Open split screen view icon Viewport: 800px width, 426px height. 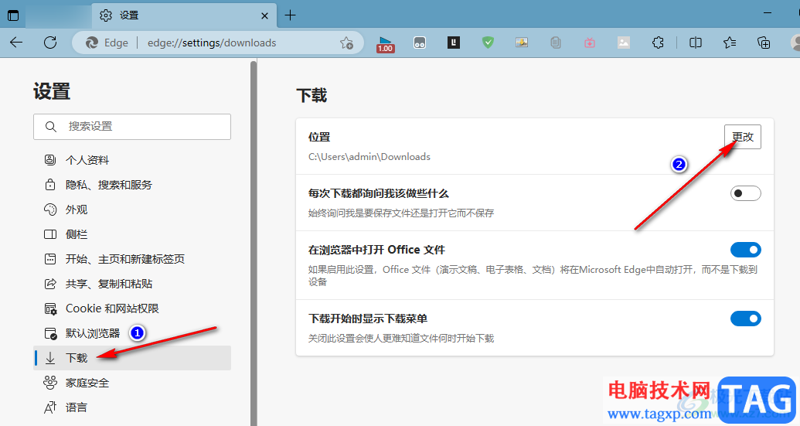tap(696, 43)
